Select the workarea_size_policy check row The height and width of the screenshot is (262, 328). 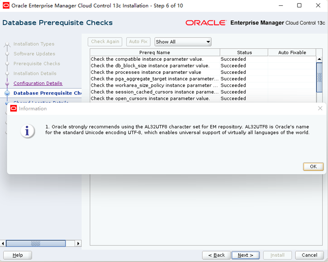coord(203,85)
